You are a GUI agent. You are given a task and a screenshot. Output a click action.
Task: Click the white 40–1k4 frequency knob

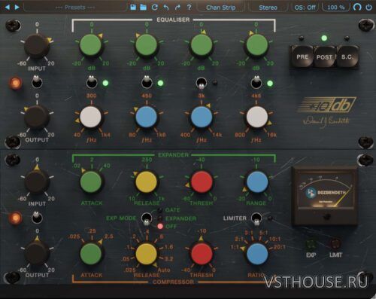coord(90,117)
